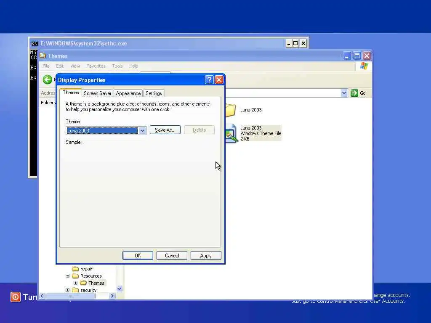Click the green Go arrow icon

click(x=354, y=93)
